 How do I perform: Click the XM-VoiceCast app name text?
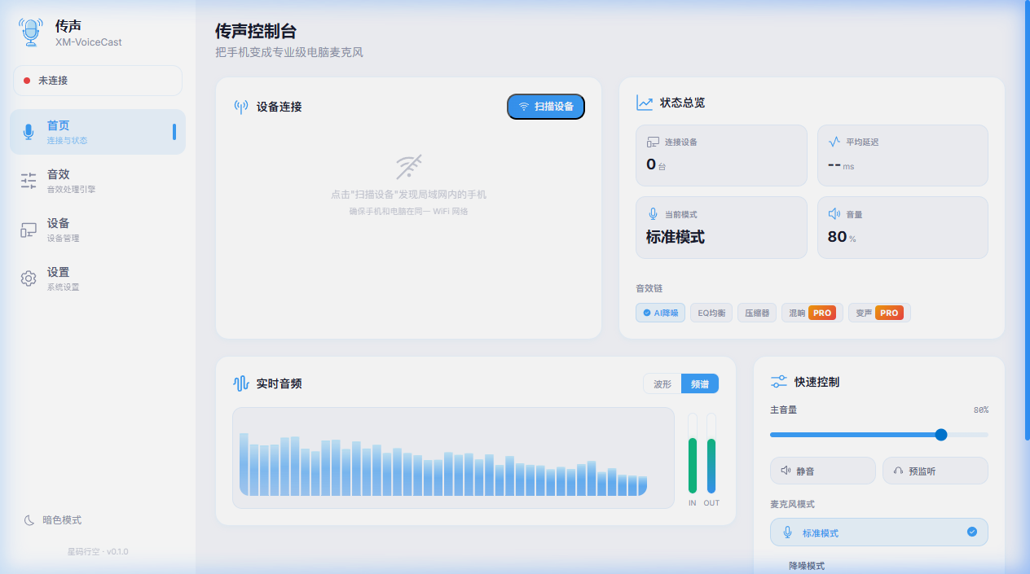tap(89, 42)
